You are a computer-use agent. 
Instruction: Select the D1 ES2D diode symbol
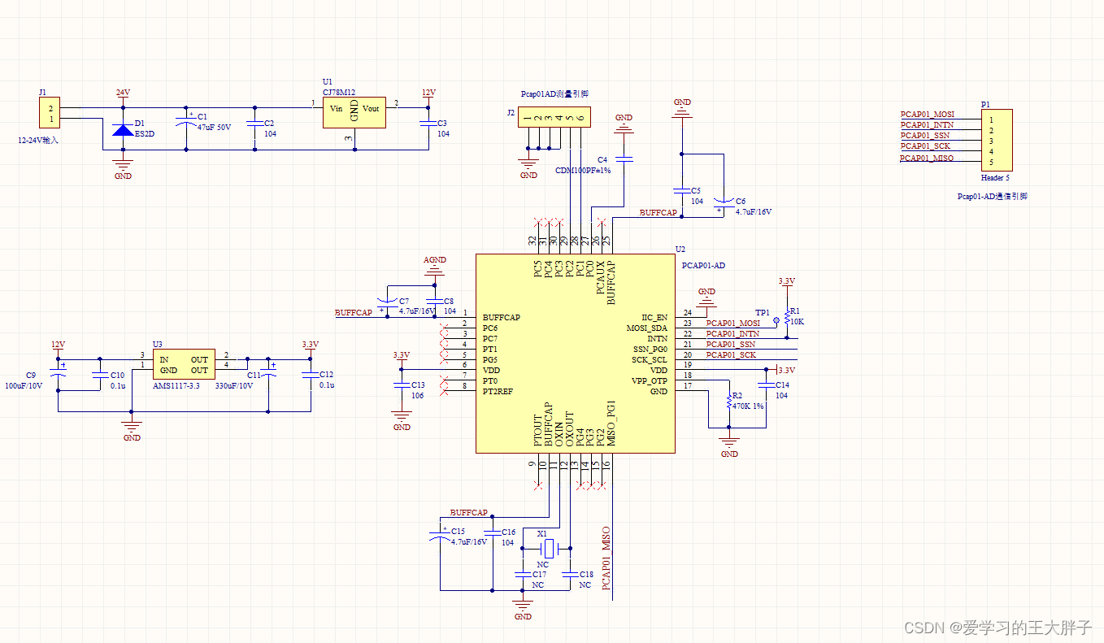click(123, 129)
